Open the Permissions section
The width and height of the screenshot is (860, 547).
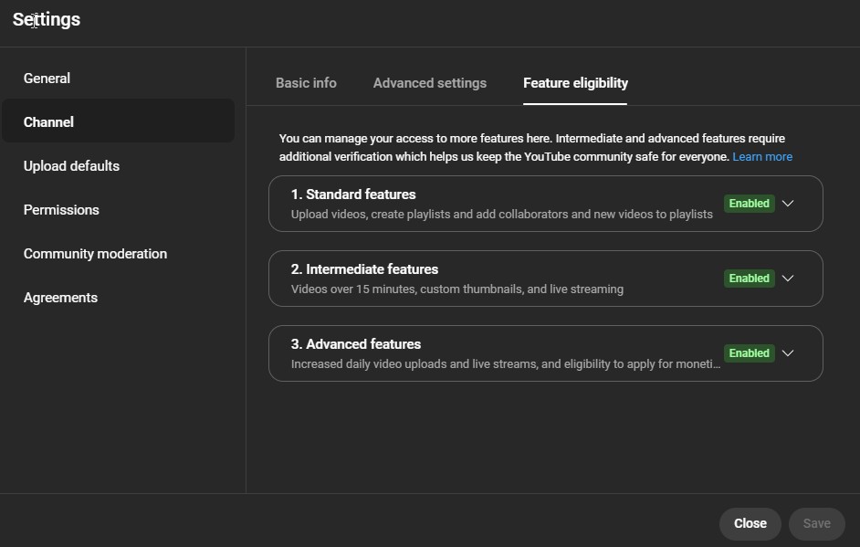[x=61, y=210]
